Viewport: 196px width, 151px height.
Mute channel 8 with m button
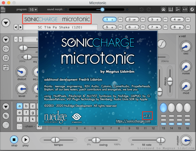point(188,27)
